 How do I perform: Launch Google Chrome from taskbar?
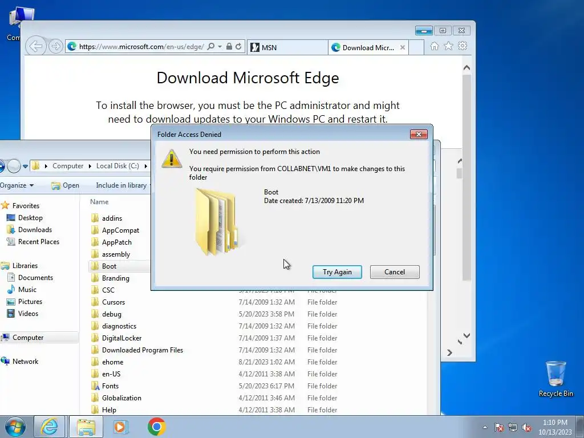pos(156,427)
